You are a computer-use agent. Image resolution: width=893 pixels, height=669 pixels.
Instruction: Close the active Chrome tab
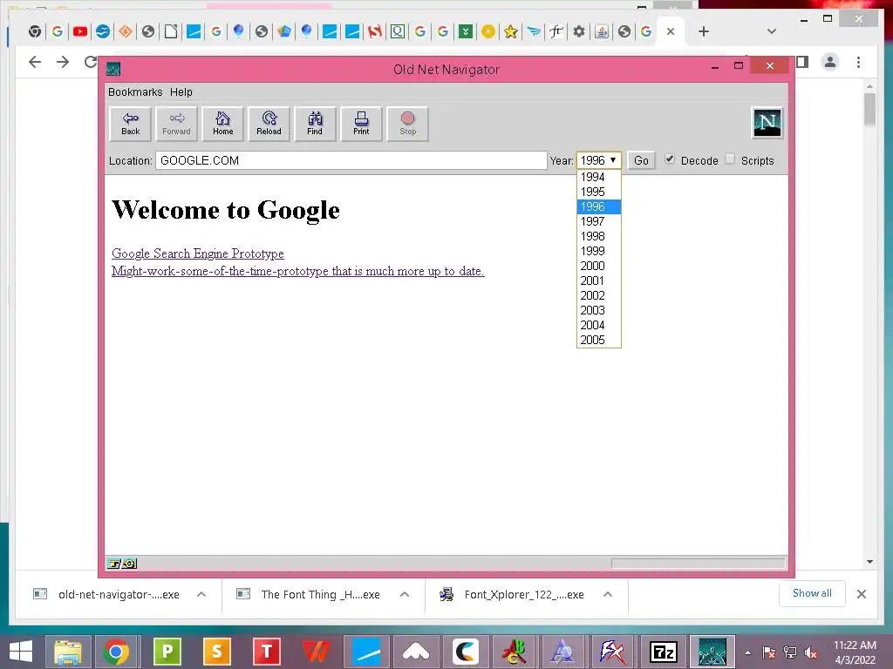click(x=671, y=31)
